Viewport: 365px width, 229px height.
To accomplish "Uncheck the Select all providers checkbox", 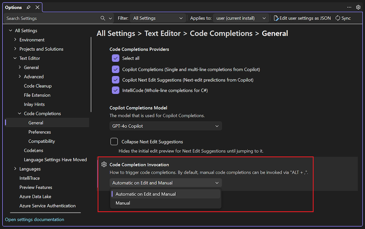I will [115, 58].
